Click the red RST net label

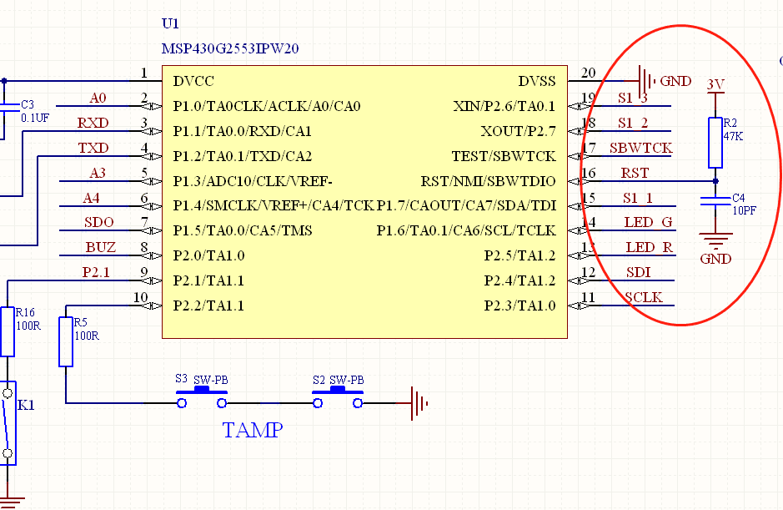point(635,173)
